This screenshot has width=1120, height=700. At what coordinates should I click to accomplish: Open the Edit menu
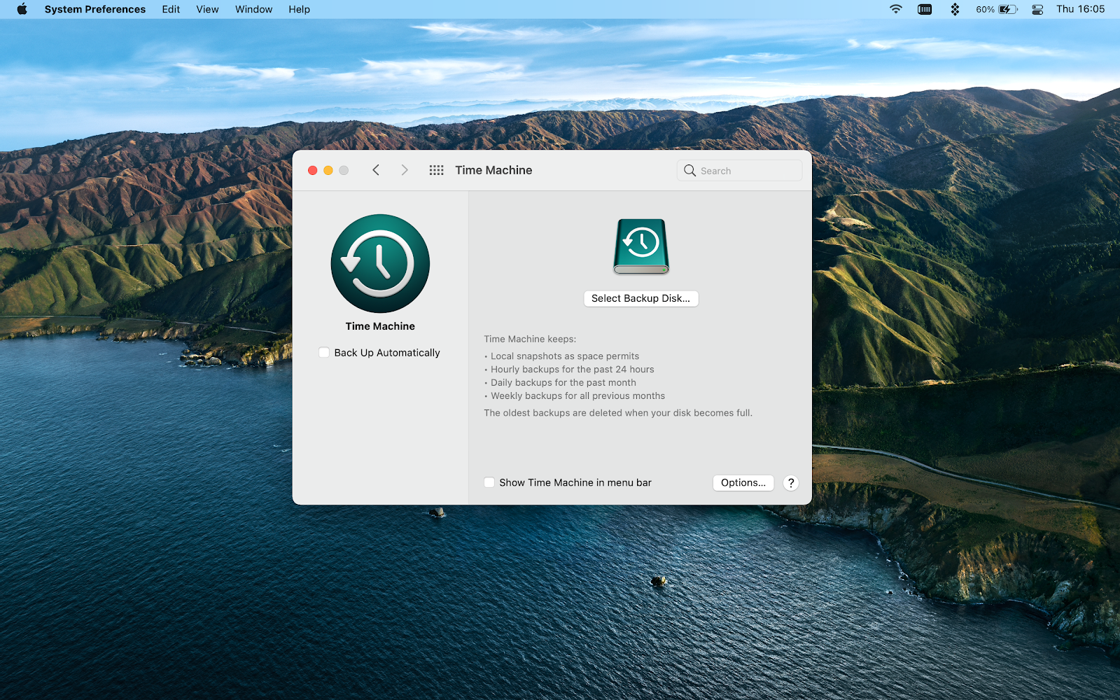click(171, 9)
